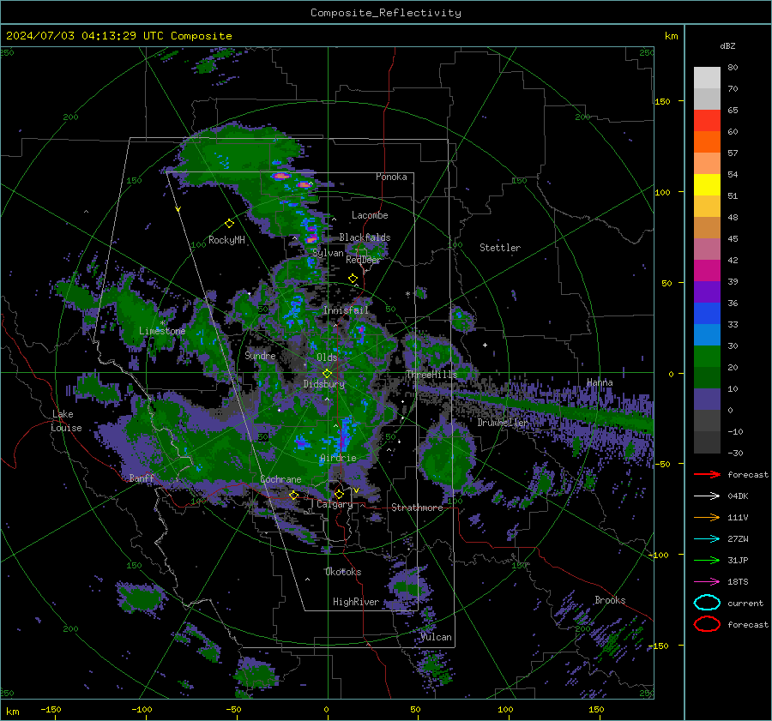
Task: Click the -30 value in dBZ legend
Action: point(735,453)
